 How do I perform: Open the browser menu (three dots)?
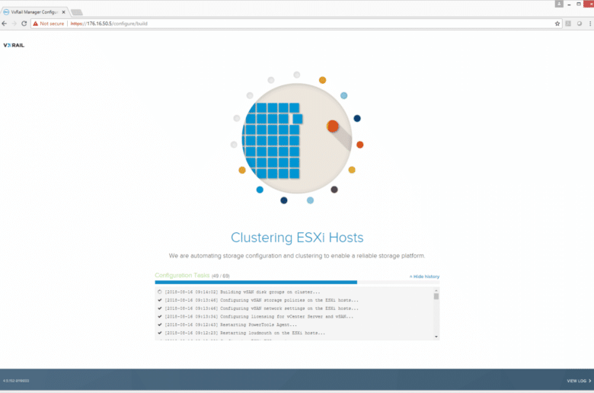pos(590,24)
